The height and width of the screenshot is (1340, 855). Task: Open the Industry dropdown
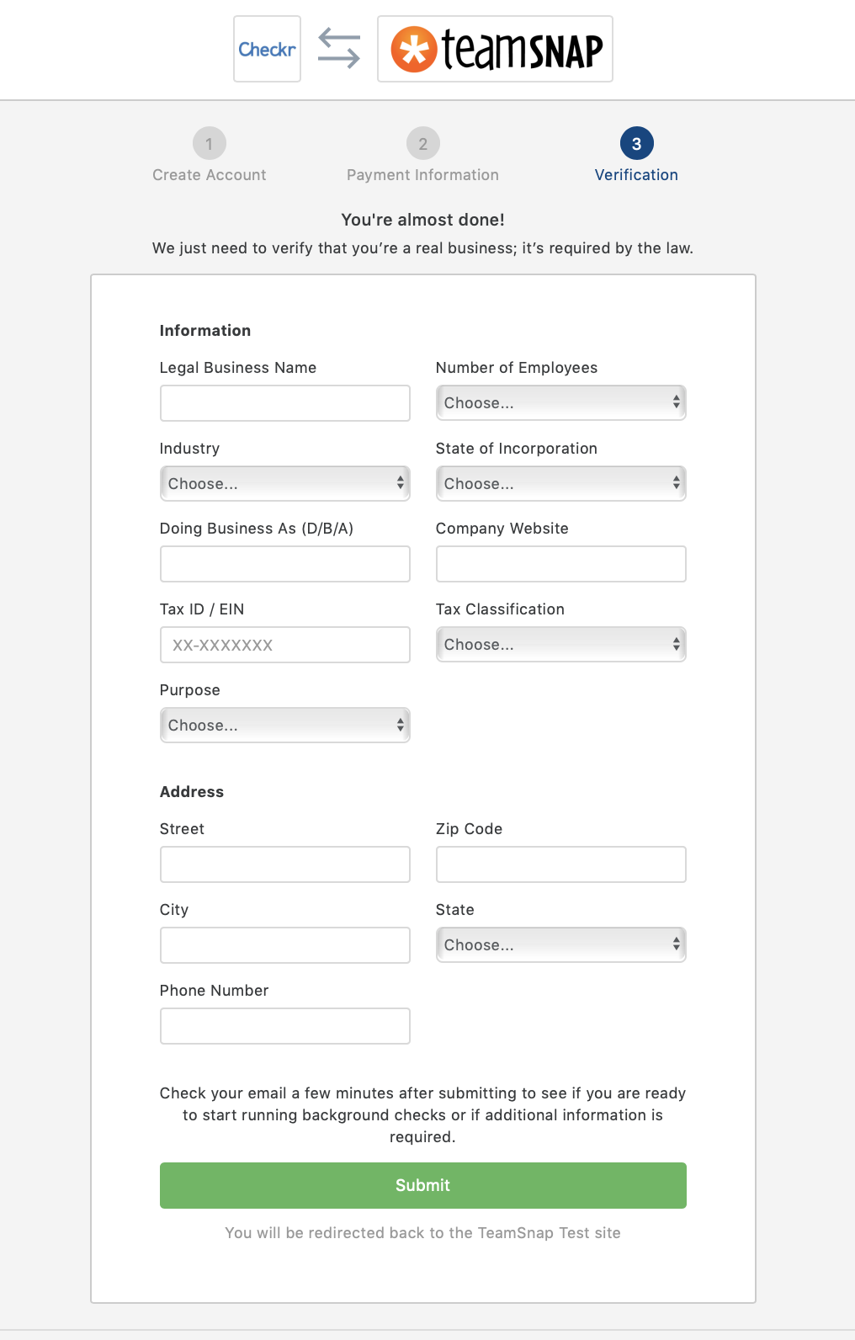[284, 483]
